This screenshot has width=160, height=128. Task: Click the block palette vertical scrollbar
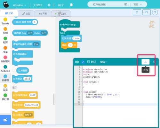pos(54,99)
